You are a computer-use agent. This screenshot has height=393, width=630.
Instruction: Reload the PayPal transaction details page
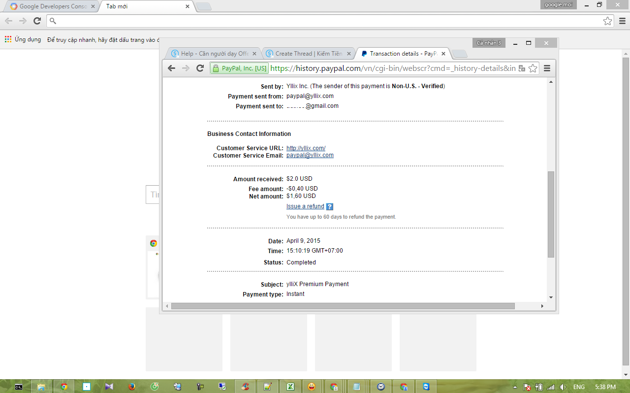tap(200, 68)
